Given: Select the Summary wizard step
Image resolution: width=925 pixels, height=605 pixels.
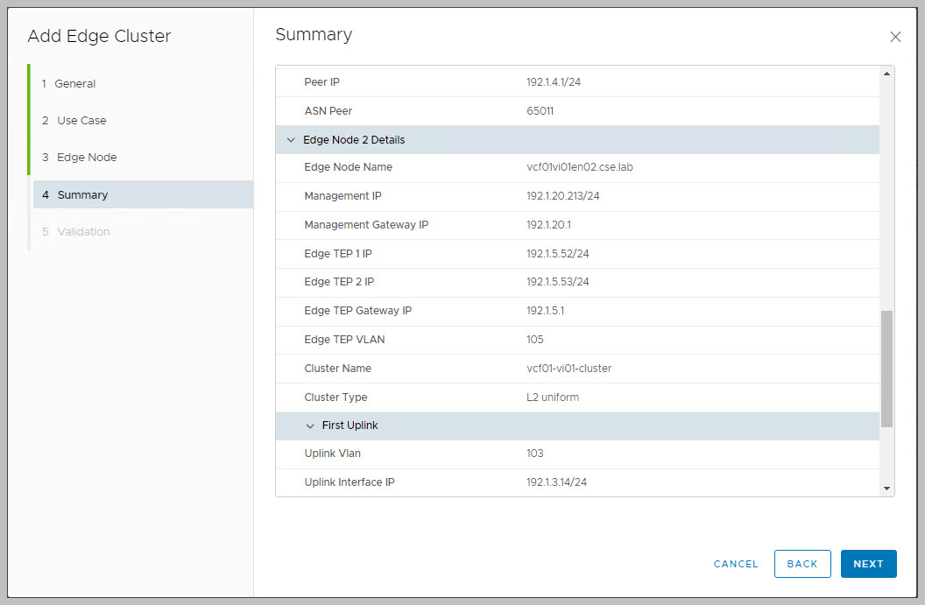Looking at the screenshot, I should click(82, 195).
